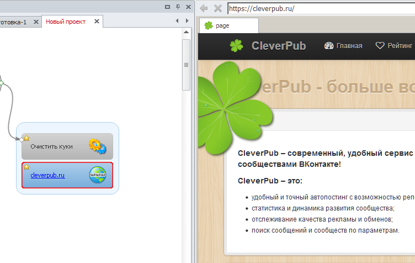The image size is (415, 263).
Task: Click the vertical scrollbar thumb in project panel
Action: (186, 65)
